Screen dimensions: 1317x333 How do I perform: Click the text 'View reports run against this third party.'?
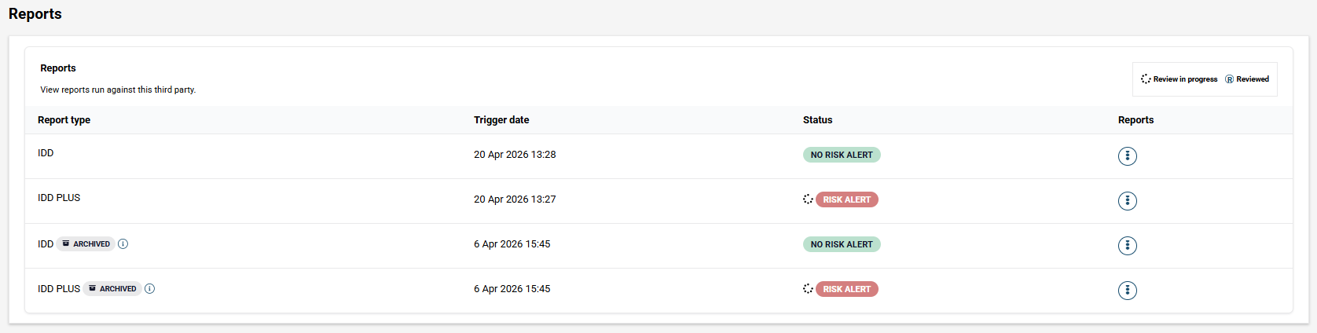point(118,90)
